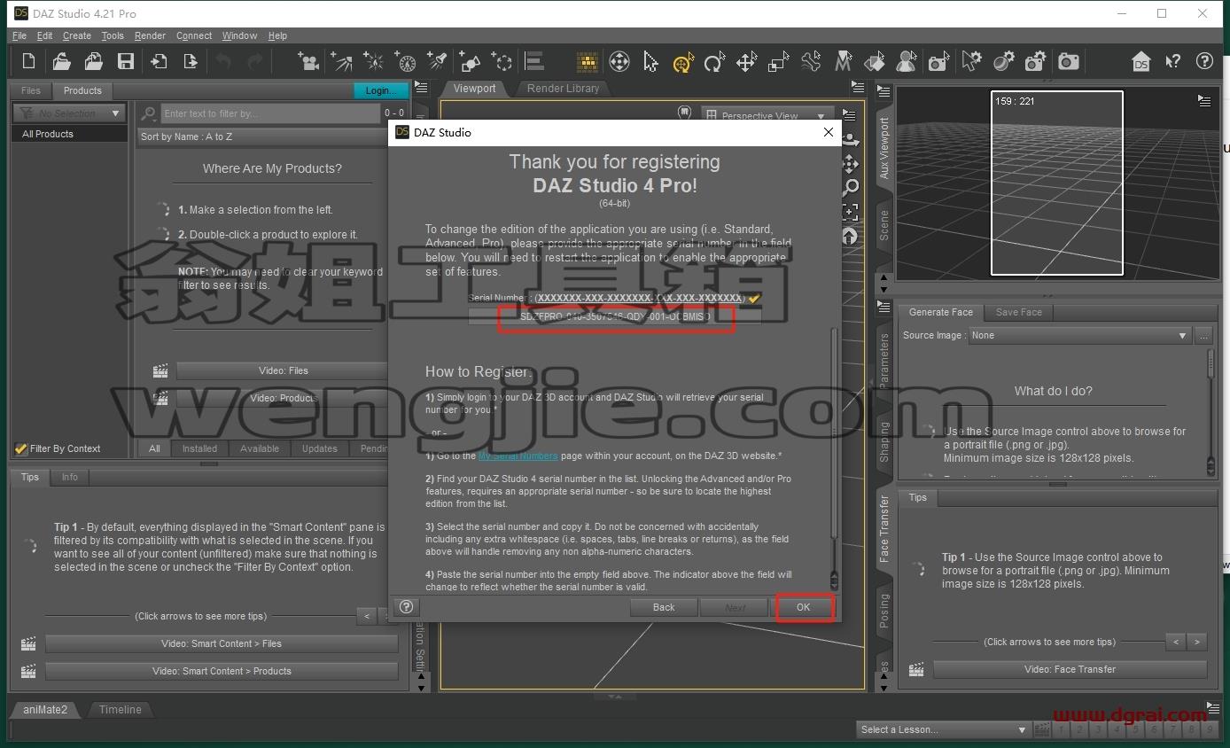
Task: Click the Enter text to filter by field
Action: pos(270,113)
